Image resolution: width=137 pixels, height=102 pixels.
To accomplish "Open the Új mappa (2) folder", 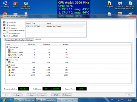I will pos(109,4).
